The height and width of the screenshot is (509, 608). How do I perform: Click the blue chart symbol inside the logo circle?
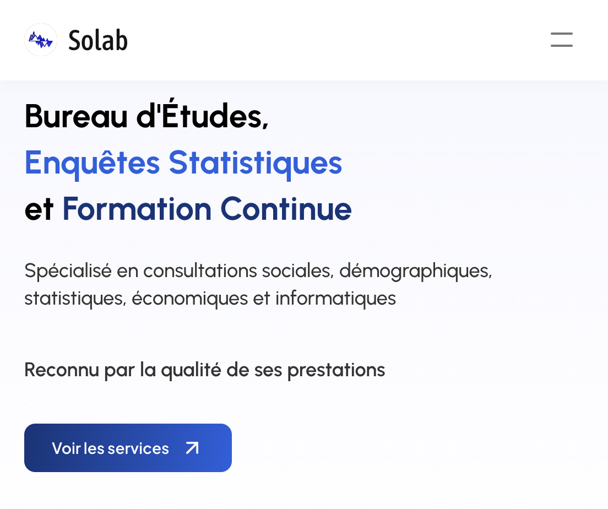41,40
